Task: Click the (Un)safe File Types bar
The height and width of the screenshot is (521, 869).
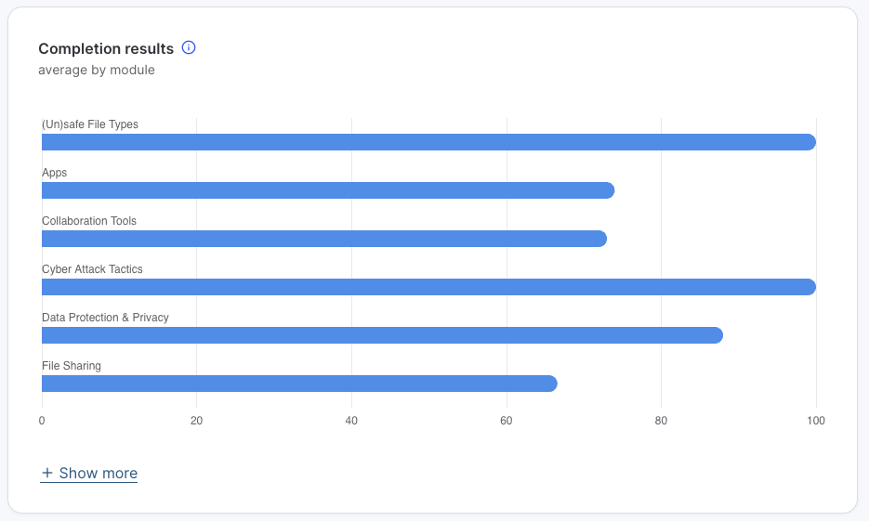Action: [x=428, y=142]
